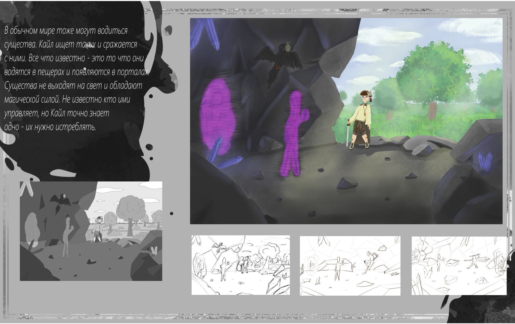Click the small black dot beside the grayscale image
This screenshot has width=515, height=324.
point(171,213)
